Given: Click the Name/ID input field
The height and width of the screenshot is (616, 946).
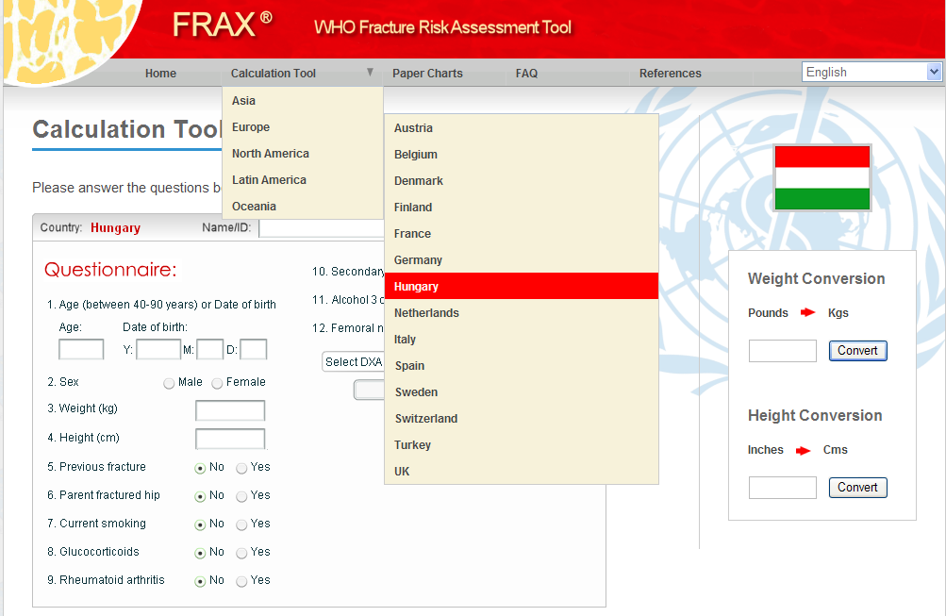Looking at the screenshot, I should (x=323, y=228).
